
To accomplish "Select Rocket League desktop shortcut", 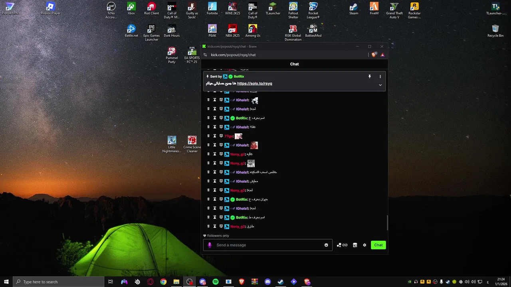I will 313,10.
